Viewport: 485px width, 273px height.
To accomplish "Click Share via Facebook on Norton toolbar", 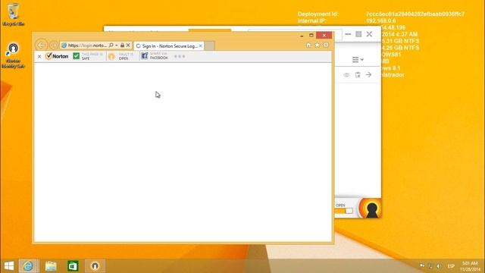I will click(155, 56).
